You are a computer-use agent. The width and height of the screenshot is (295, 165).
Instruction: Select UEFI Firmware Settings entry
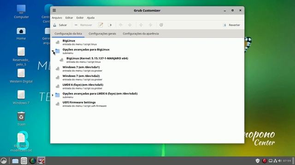[147, 104]
